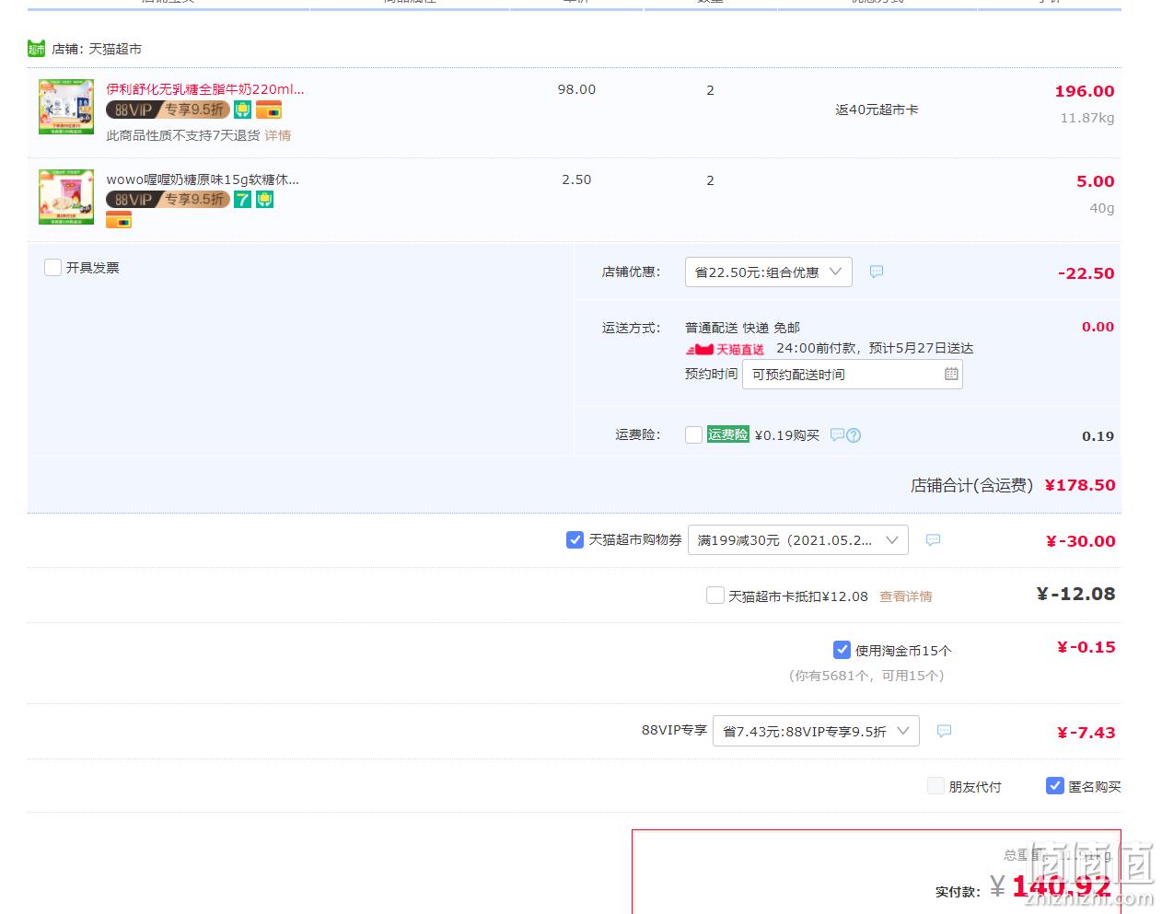The width and height of the screenshot is (1162, 914).
Task: Click the green service icon beside the 7-day icon
Action: (x=265, y=200)
